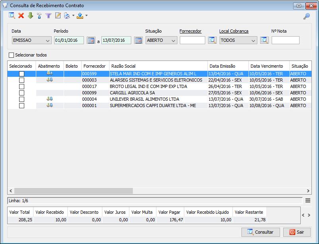Click the magnifier search toolbar icon
319x244 pixels.
pyautogui.click(x=12, y=16)
